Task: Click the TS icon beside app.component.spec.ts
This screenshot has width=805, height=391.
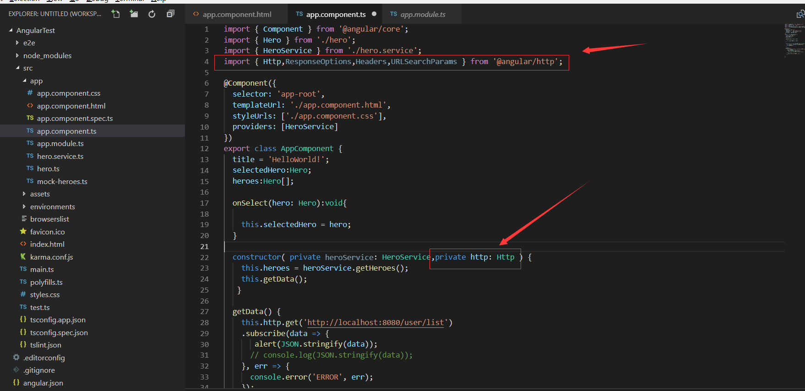Action: point(30,118)
